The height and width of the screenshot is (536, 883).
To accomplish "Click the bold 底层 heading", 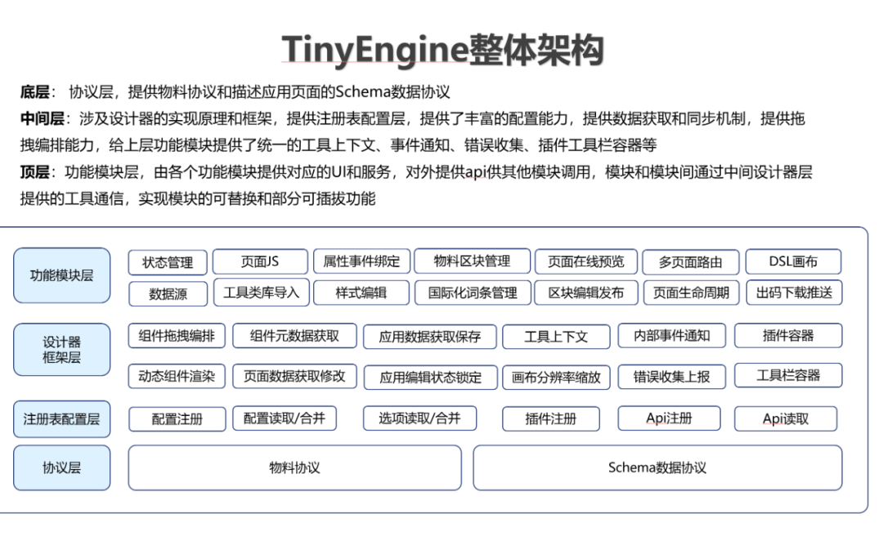I will tap(35, 92).
